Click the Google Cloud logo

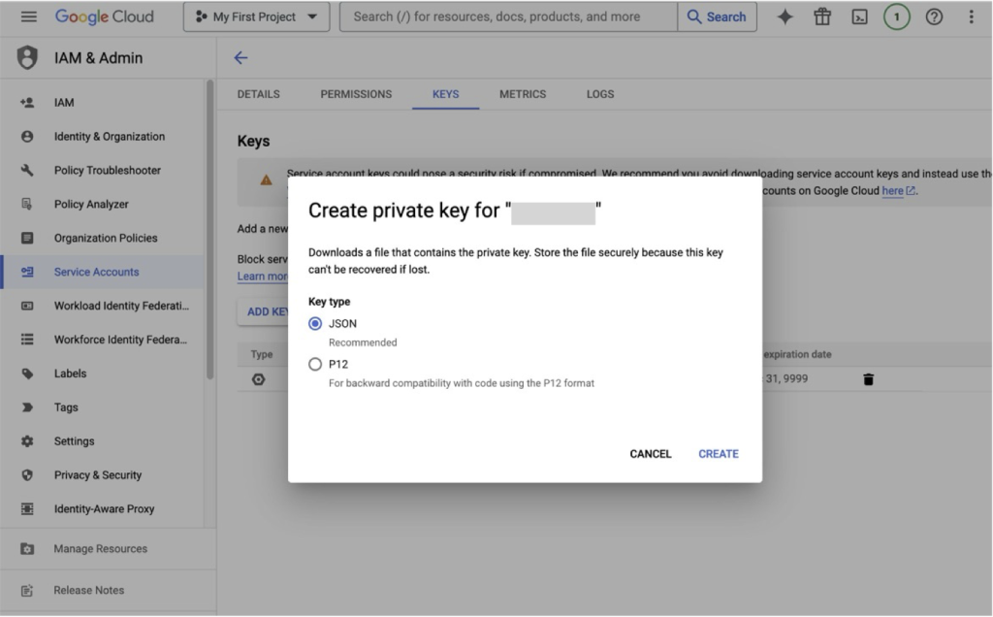(104, 16)
